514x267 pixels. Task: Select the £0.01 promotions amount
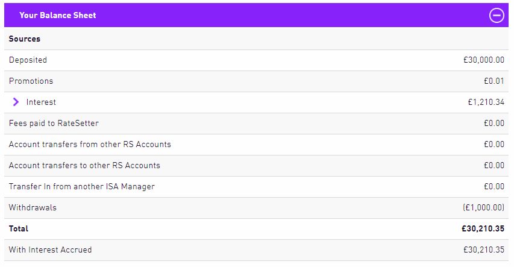tap(494, 81)
